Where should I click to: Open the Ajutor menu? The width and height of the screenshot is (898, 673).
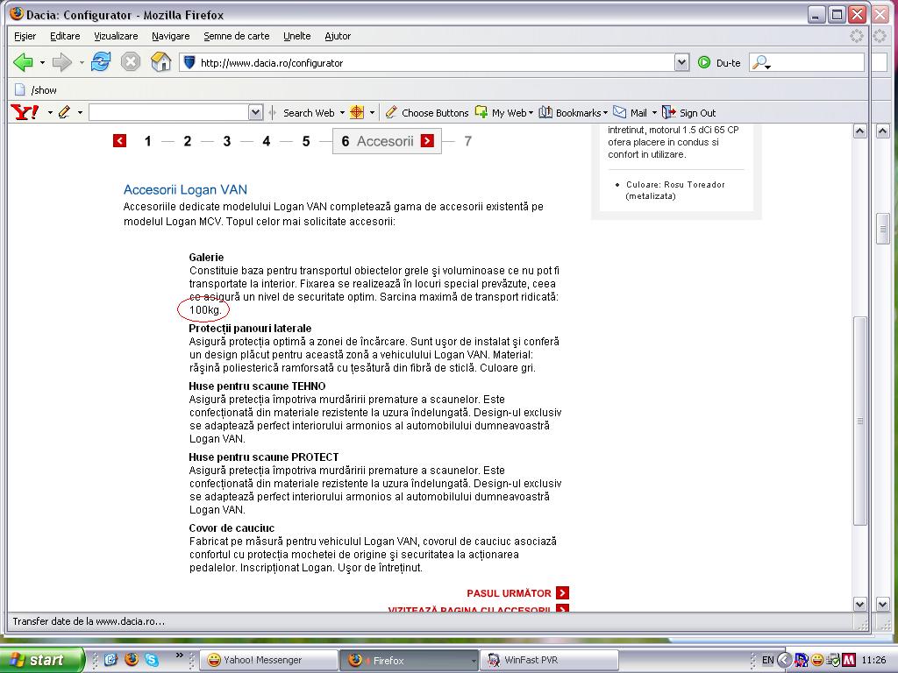(x=338, y=36)
